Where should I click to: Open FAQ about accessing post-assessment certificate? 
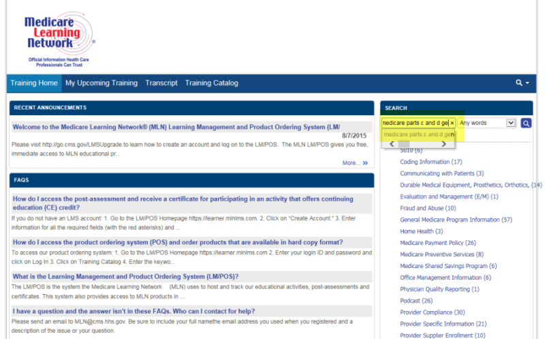point(183,203)
